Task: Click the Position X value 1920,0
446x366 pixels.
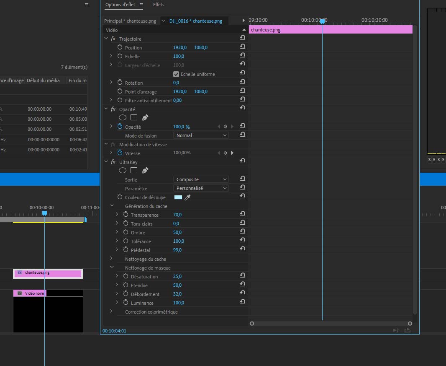Action: click(x=180, y=47)
